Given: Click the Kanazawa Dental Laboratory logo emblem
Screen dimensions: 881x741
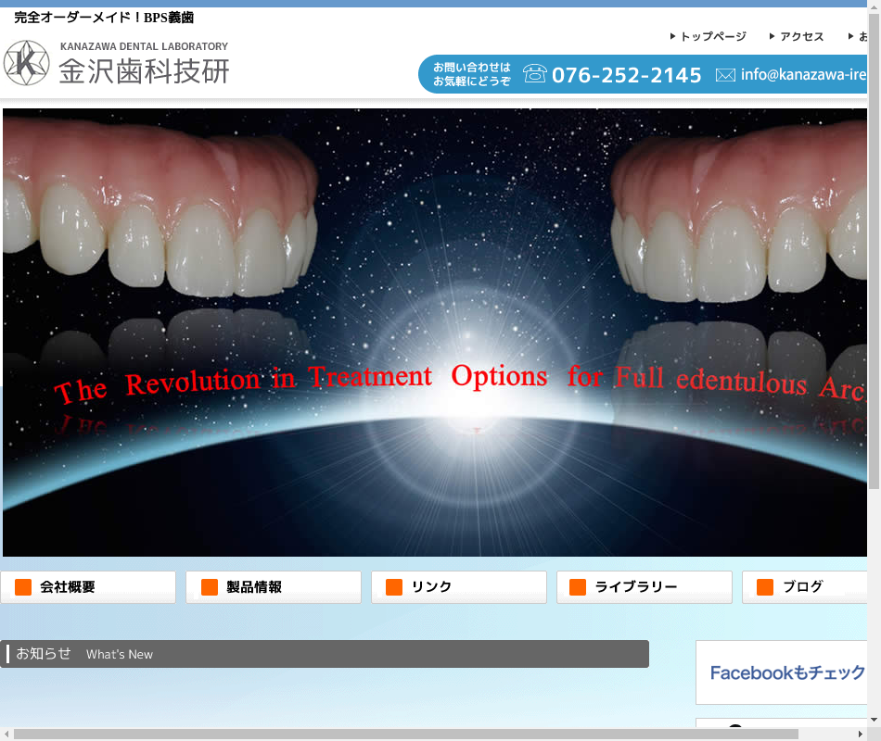Looking at the screenshot, I should point(26,63).
